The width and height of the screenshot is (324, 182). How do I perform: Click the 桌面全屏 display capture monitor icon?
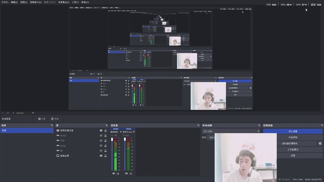coord(58,156)
